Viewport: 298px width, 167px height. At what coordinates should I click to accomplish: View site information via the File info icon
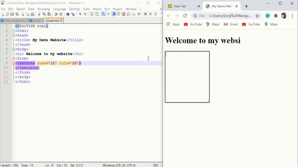point(199,16)
